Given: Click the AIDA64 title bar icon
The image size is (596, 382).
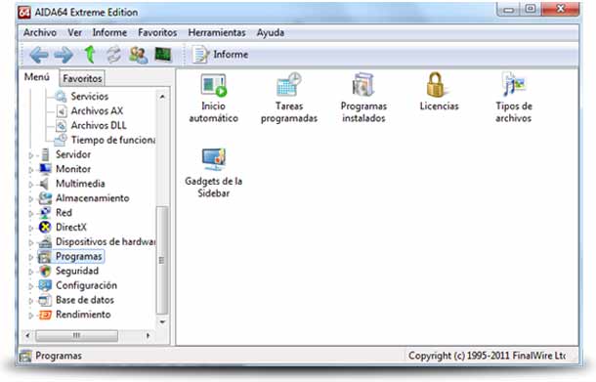Looking at the screenshot, I should coord(24,12).
